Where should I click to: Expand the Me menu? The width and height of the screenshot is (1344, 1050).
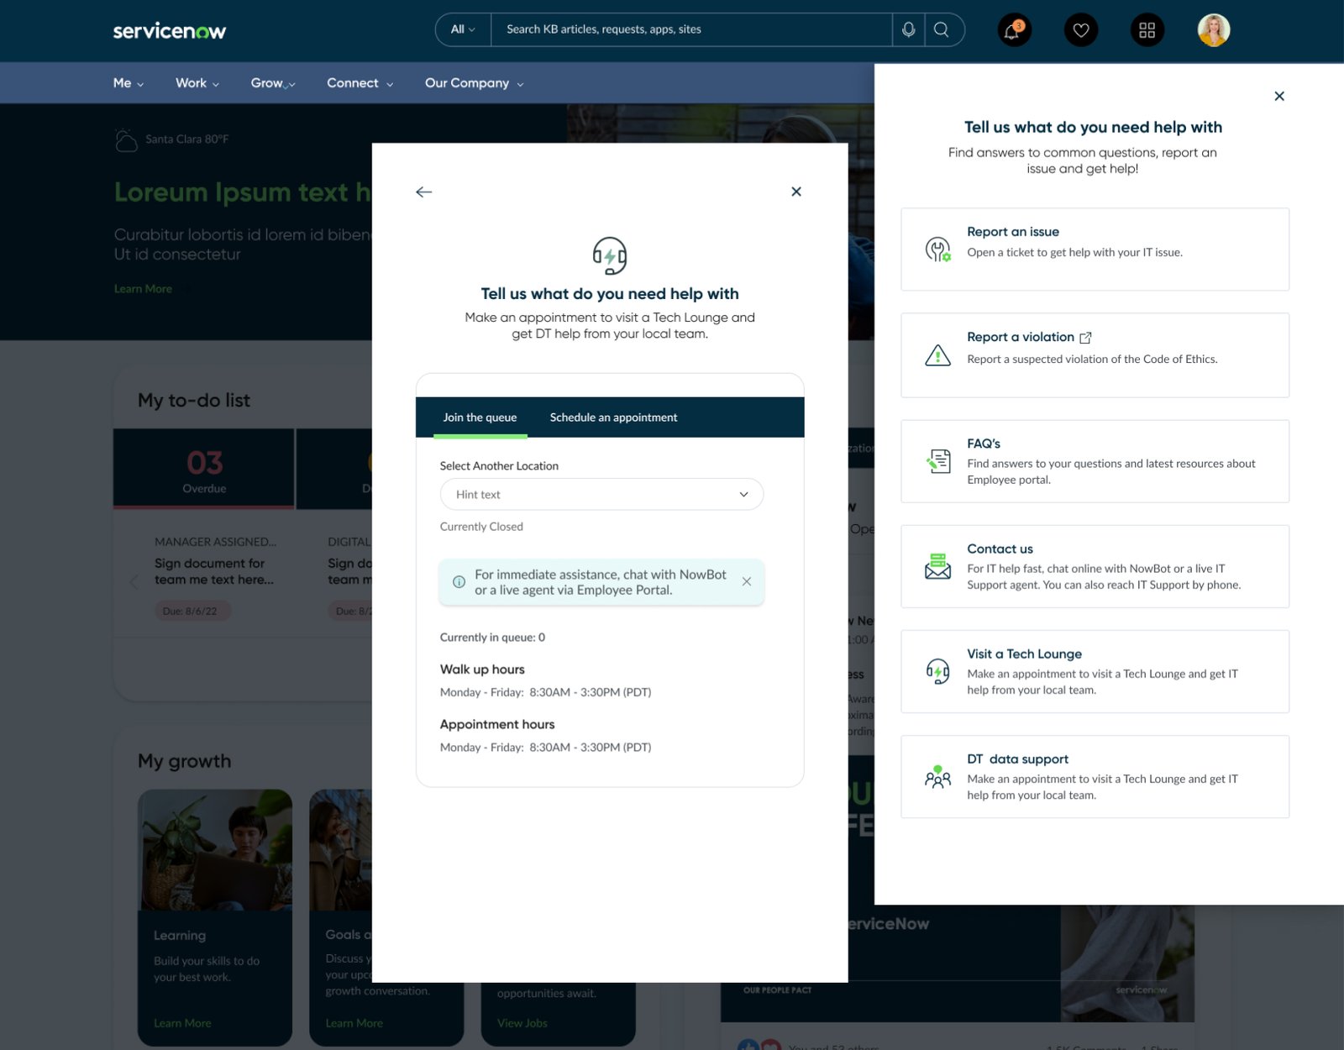click(x=129, y=83)
